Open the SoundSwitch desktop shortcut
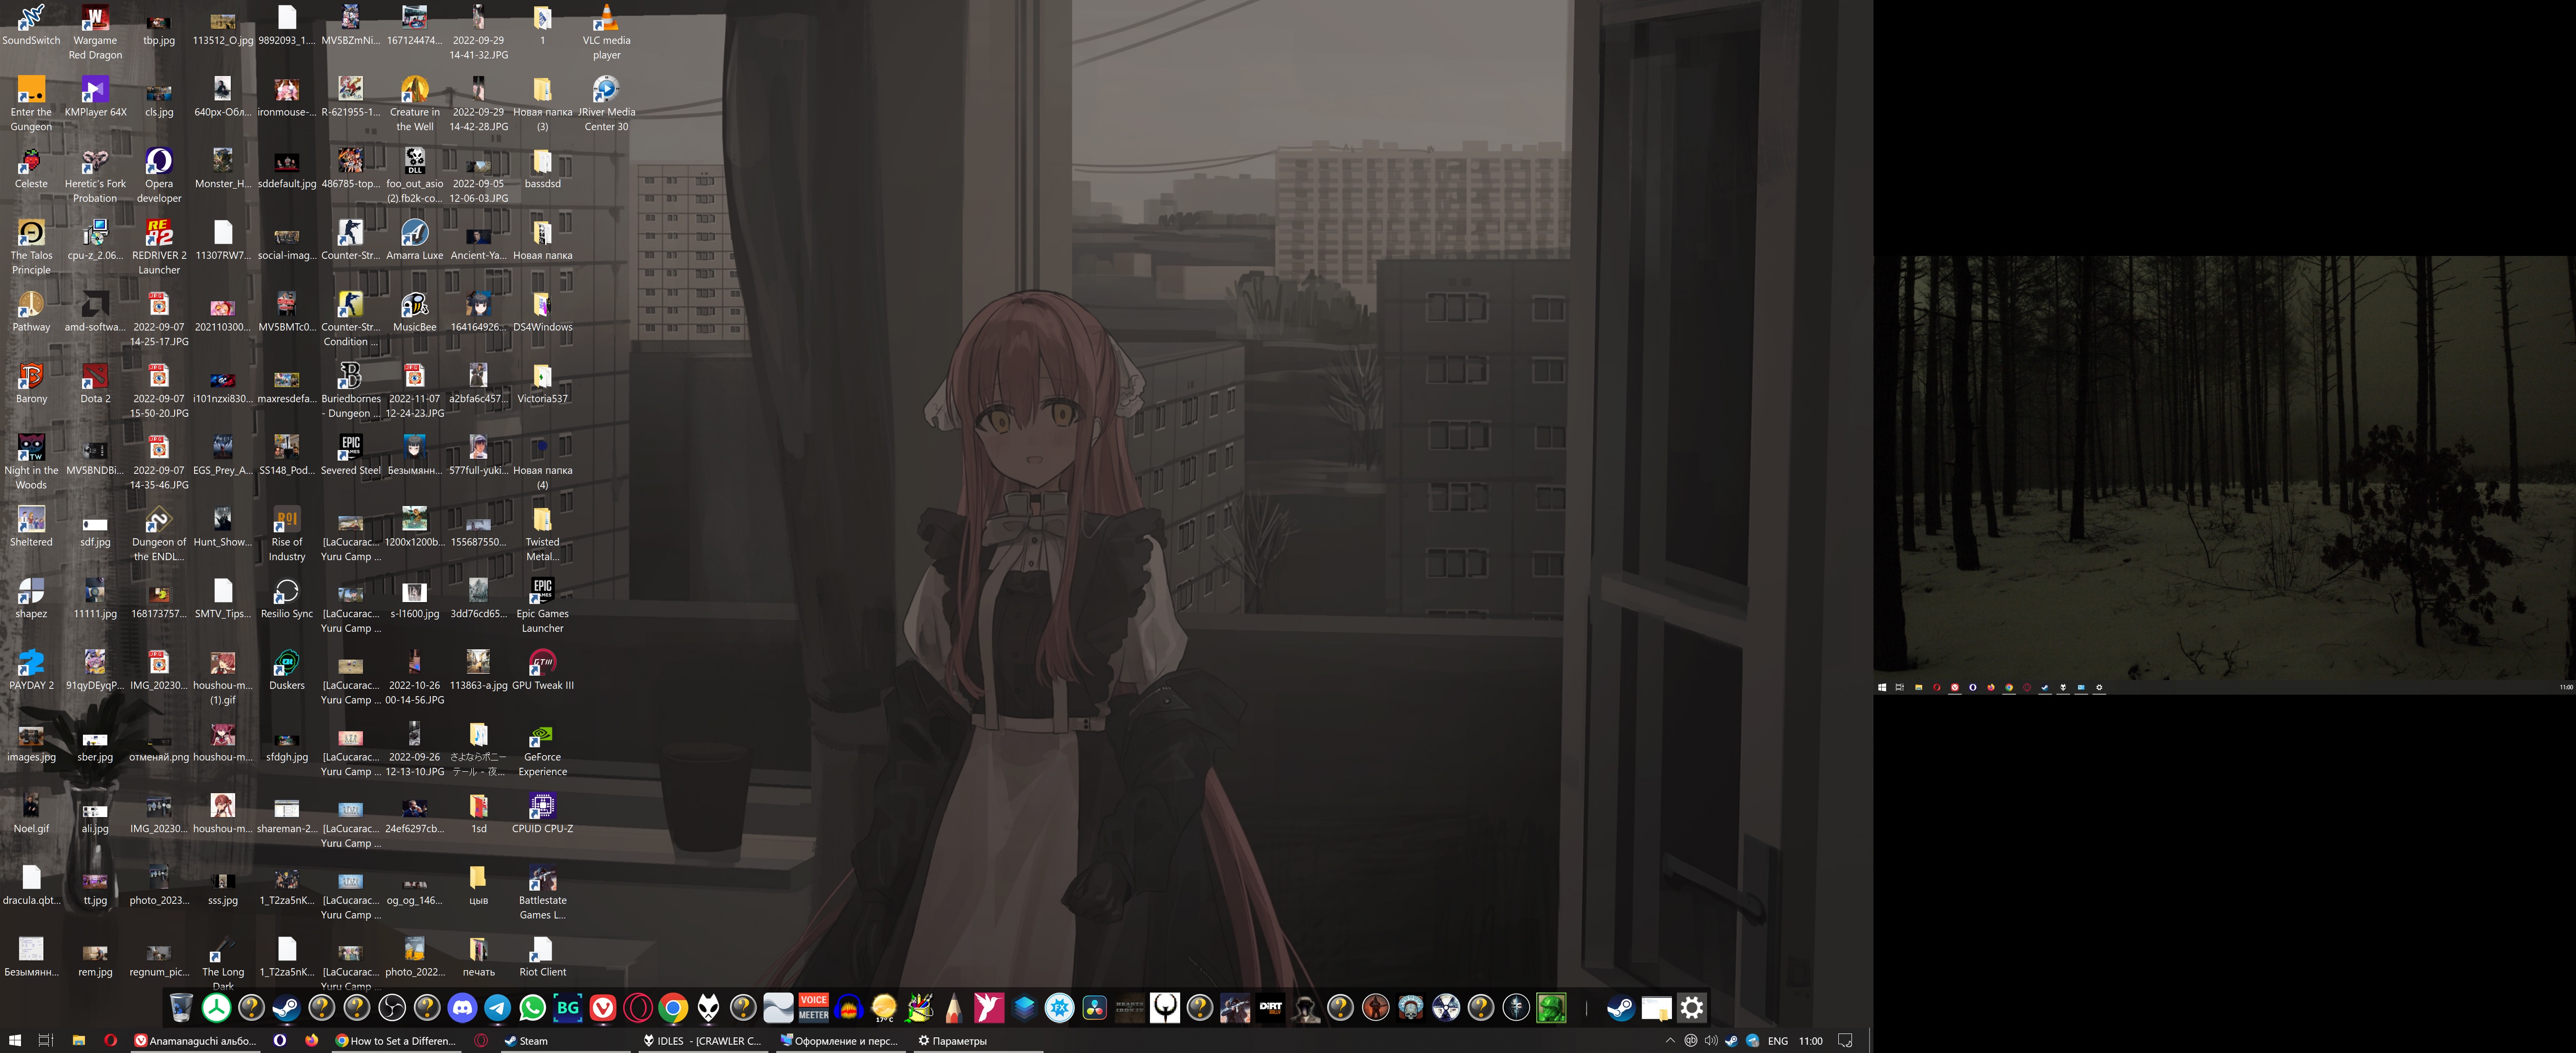Screen dimensions: 2576x1053 coord(31,26)
